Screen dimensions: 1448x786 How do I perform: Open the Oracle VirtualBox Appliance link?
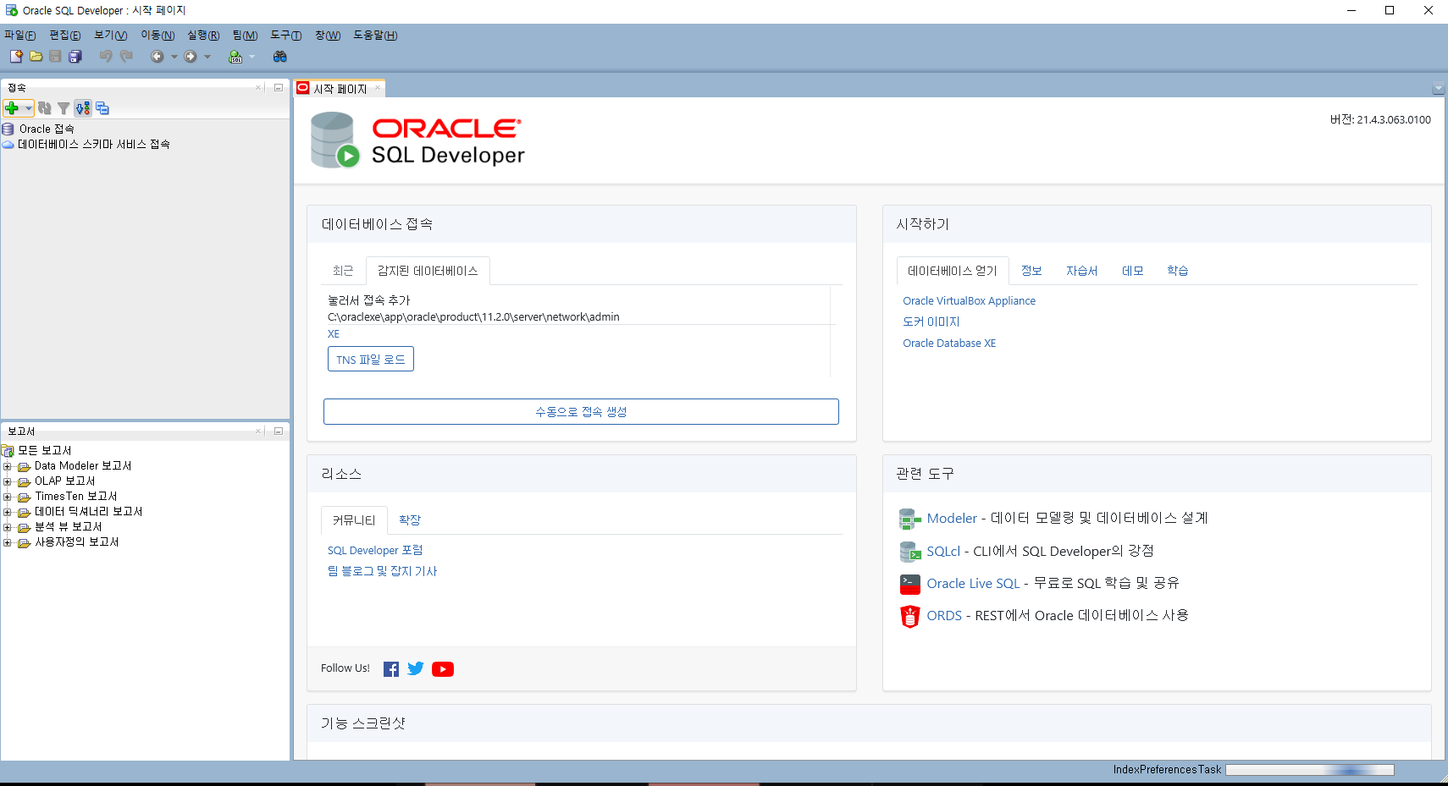(x=969, y=301)
